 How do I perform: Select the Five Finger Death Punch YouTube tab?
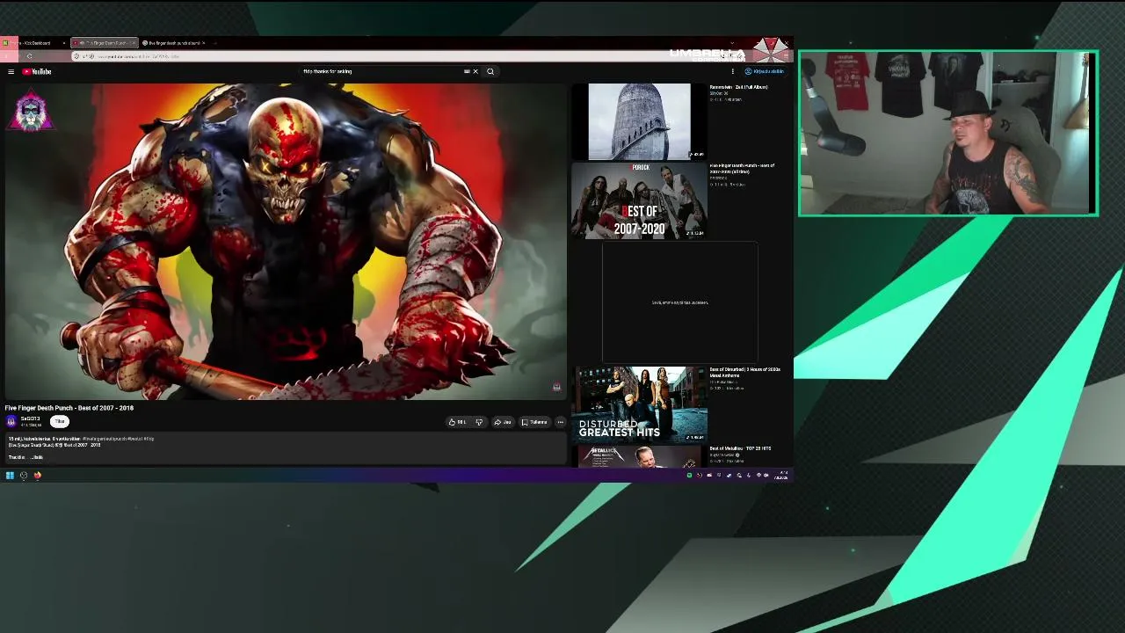[x=104, y=43]
